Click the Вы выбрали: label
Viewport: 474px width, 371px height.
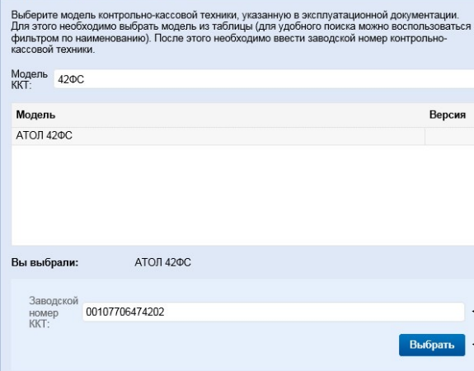coord(45,262)
